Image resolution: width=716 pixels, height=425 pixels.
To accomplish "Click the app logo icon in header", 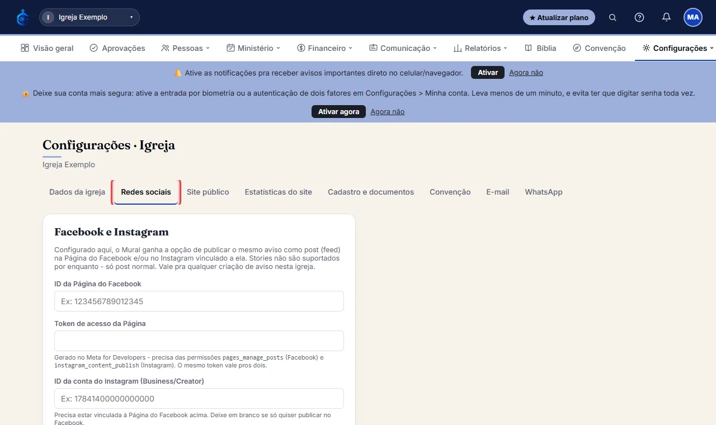I will point(22,17).
